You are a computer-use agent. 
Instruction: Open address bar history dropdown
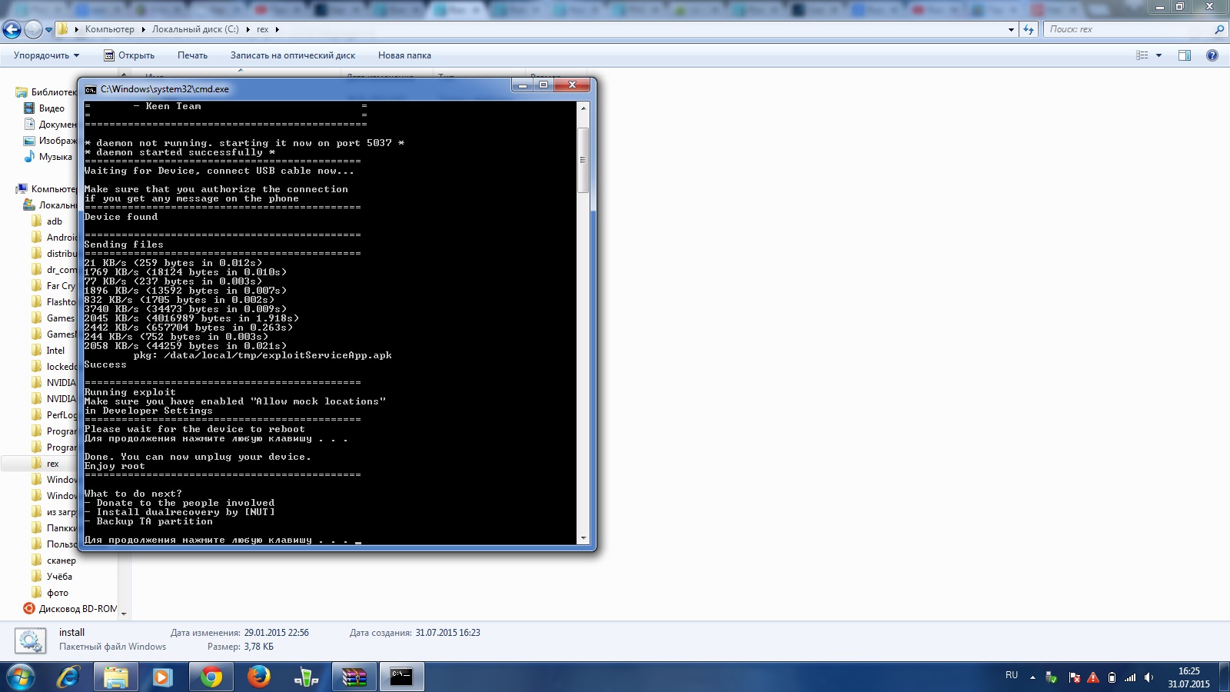[x=1011, y=29]
